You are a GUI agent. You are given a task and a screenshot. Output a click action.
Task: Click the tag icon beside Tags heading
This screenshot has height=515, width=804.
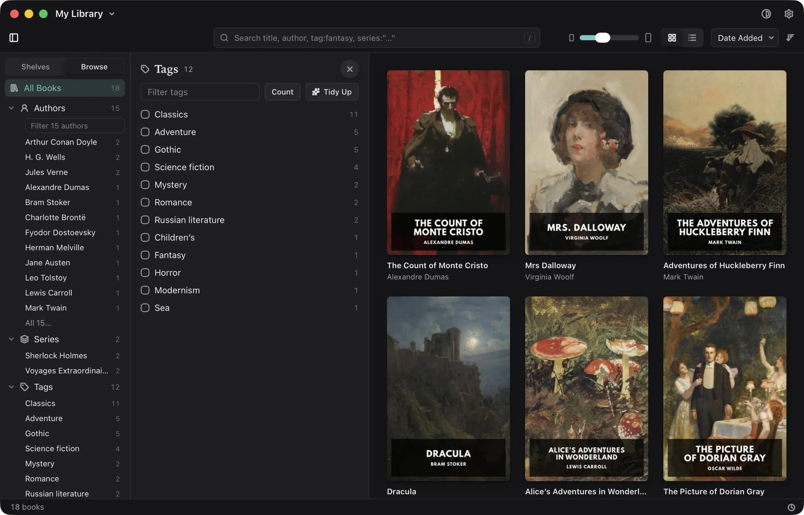point(145,69)
